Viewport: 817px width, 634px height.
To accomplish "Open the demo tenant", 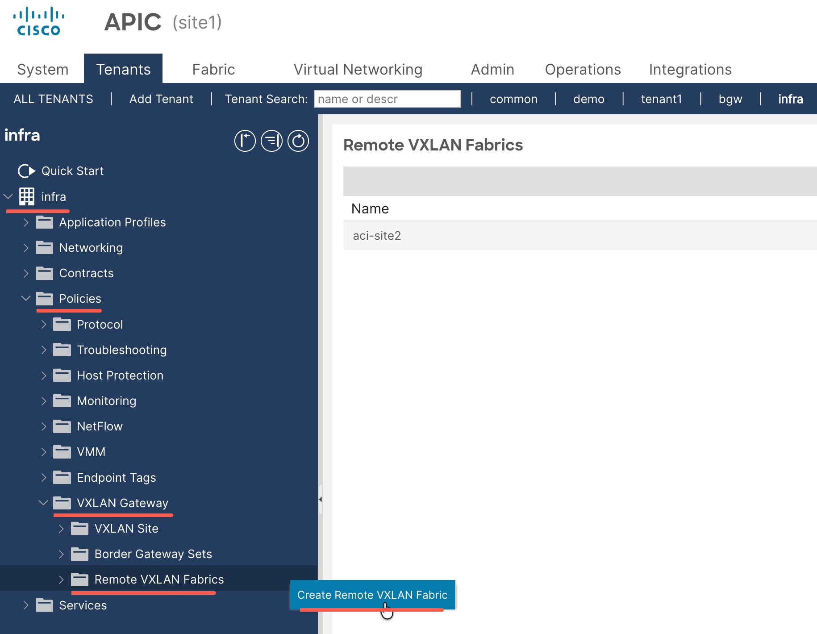I will (x=588, y=99).
